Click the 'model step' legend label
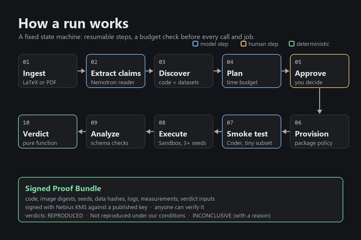This screenshot has height=240, width=361. [x=215, y=44]
